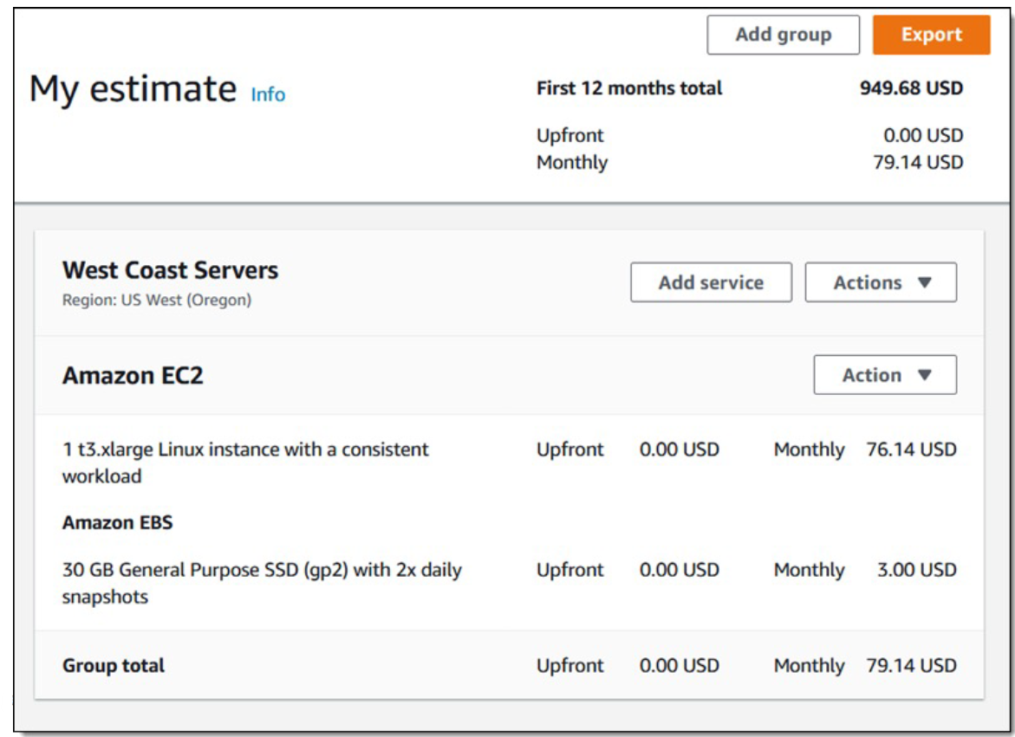Click the Group total label
This screenshot has width=1015, height=737.
[114, 665]
